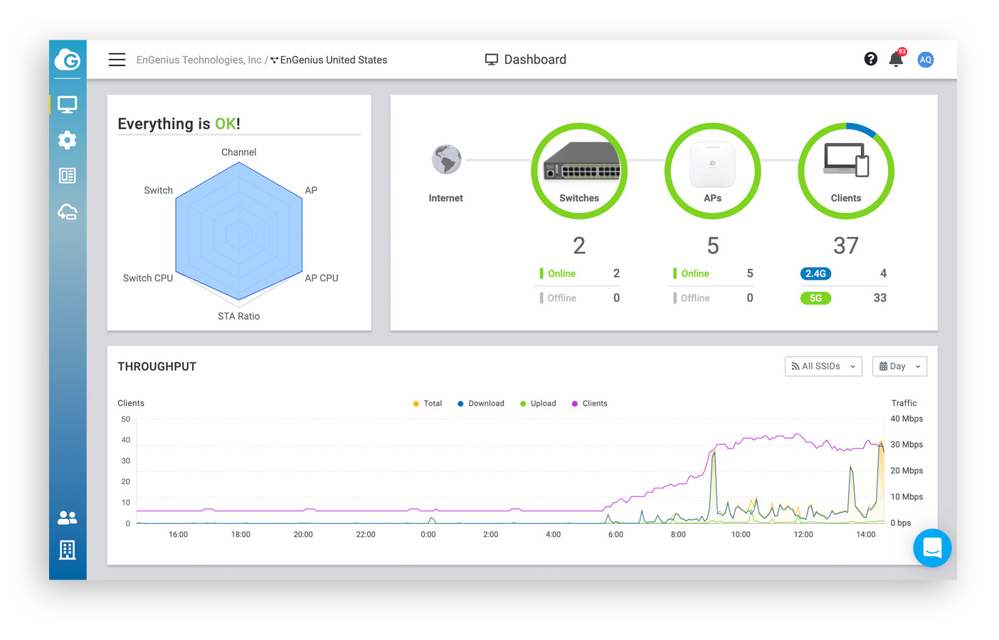This screenshot has height=640, width=999.
Task: Open the notifications bell
Action: pos(896,60)
